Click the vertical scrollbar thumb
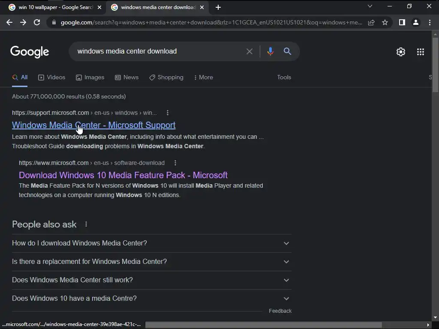439x329 pixels. click(436, 64)
